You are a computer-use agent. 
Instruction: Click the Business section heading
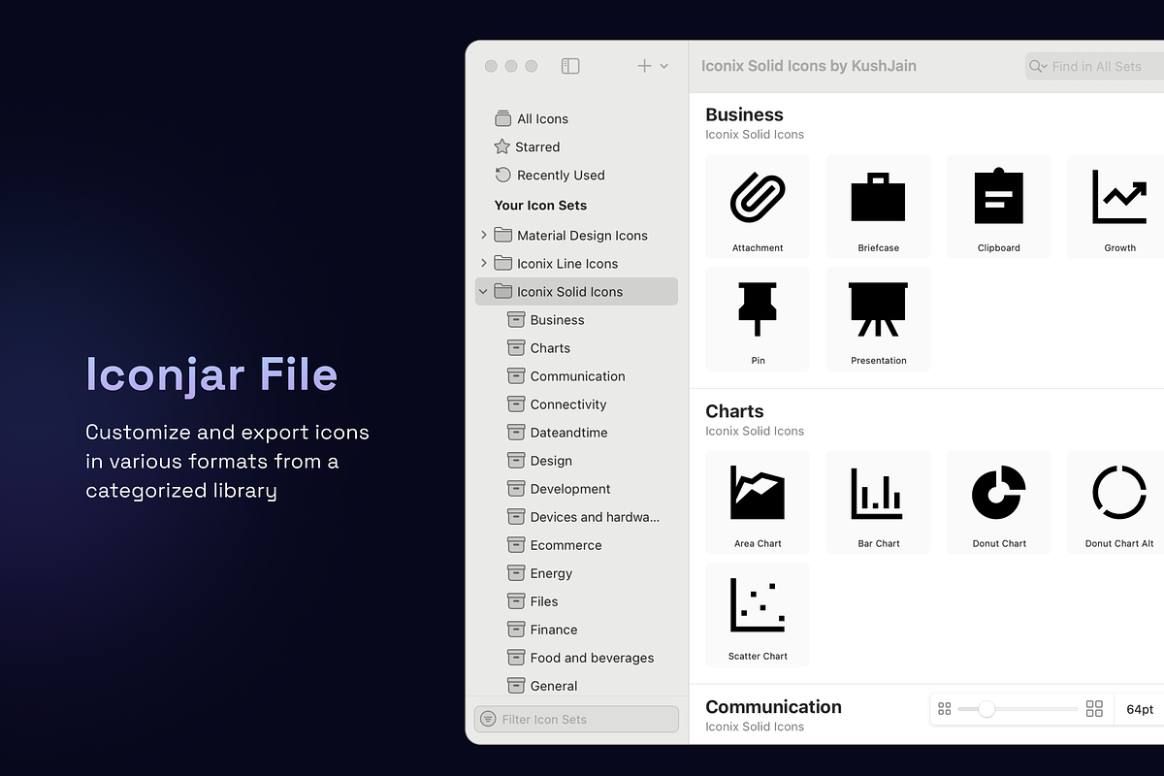(x=744, y=114)
